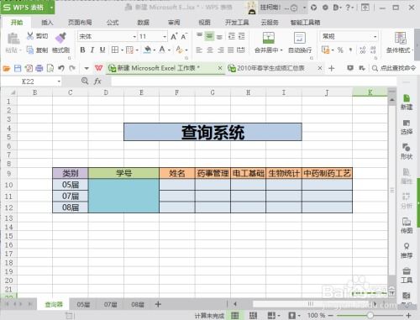Click the Wrap Text icon

[299, 38]
